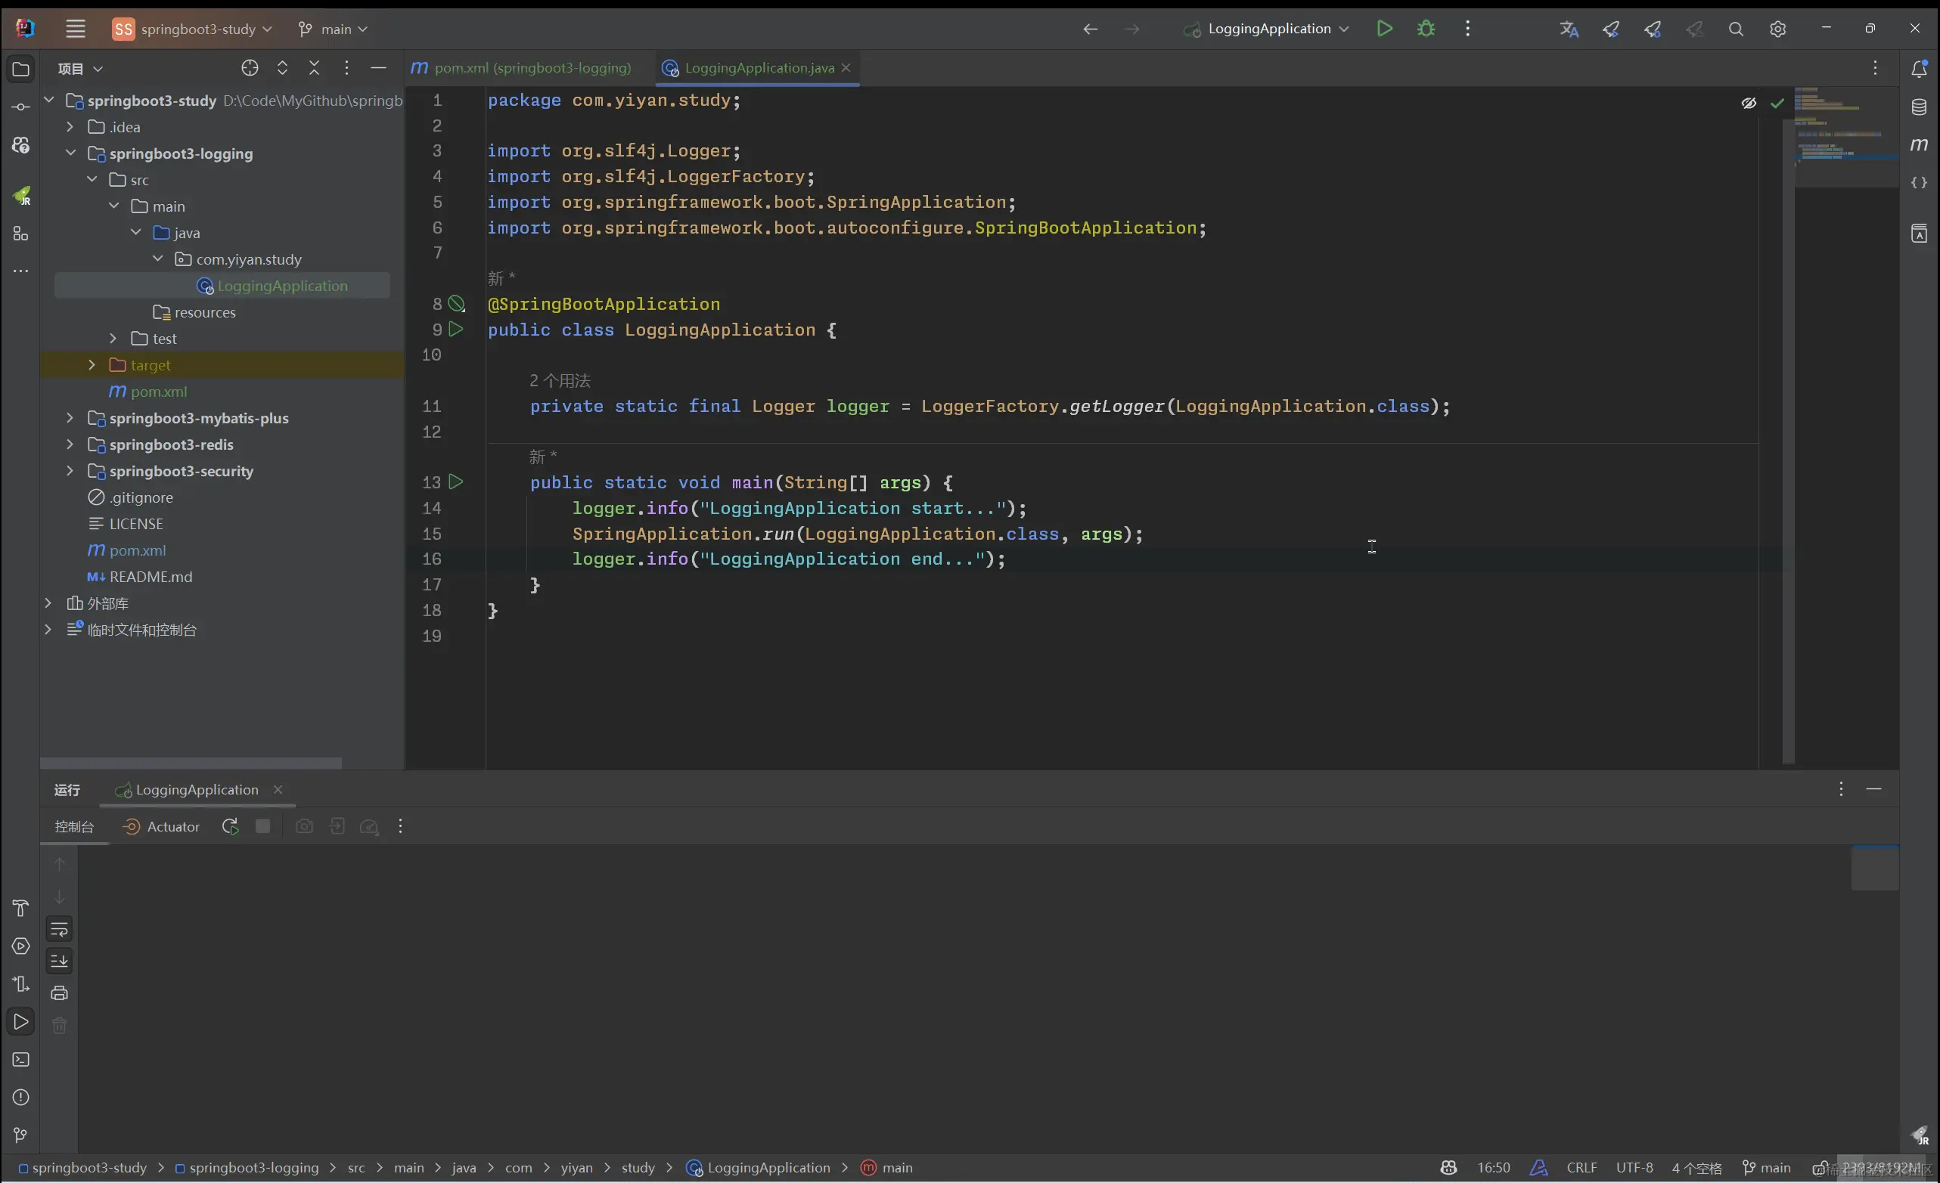This screenshot has width=1940, height=1183.
Task: Open project view mode dropdown
Action: [80, 69]
